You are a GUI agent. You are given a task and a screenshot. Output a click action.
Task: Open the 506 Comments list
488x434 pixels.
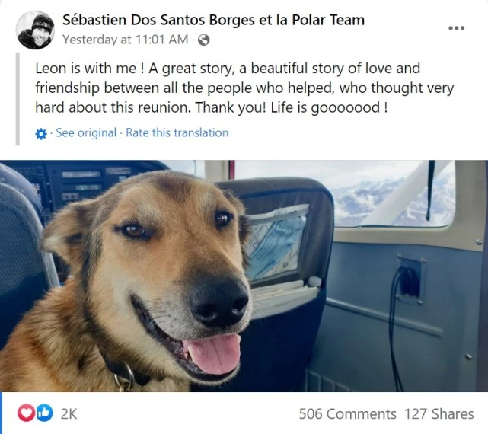[x=347, y=414]
